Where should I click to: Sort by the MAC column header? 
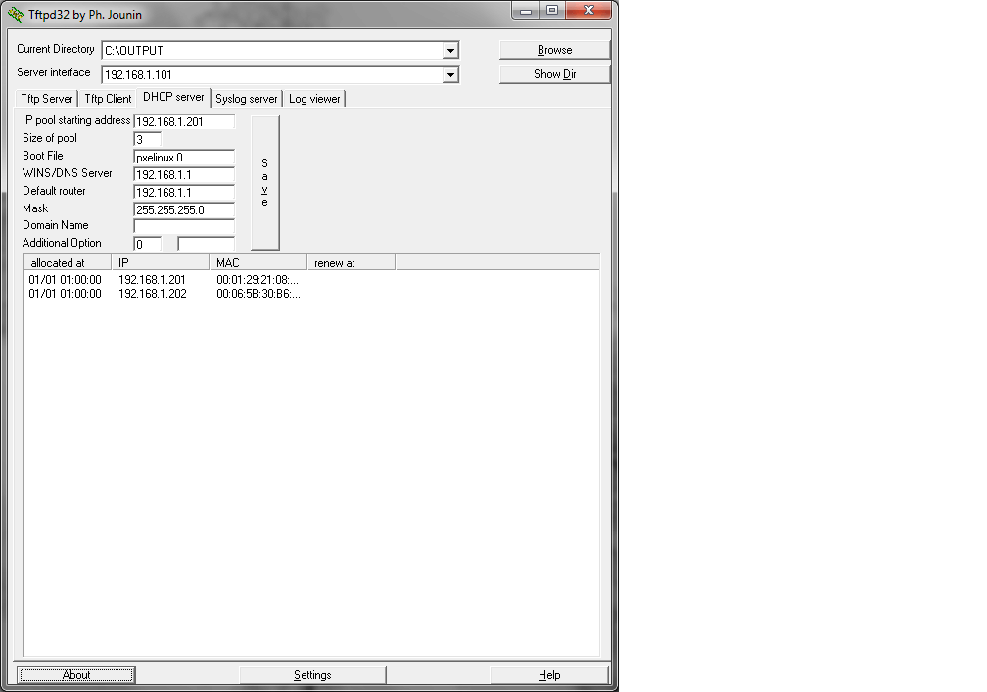click(258, 263)
